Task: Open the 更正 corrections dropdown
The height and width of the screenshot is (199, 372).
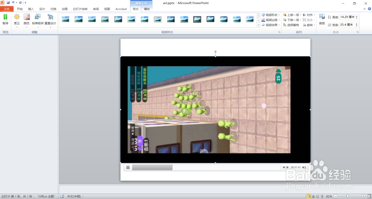Action: 17,20
